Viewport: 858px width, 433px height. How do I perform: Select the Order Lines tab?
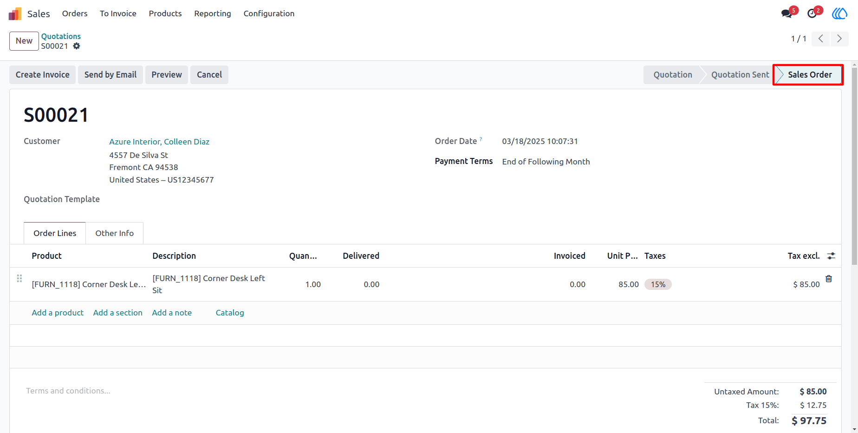point(55,233)
